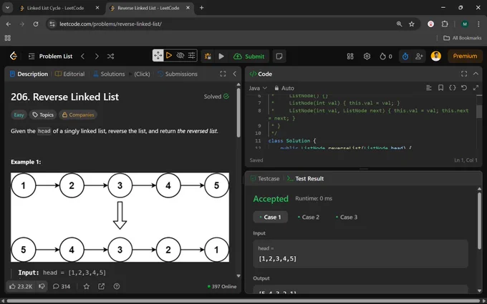This screenshot has width=487, height=304.
Task: Click the Solved status indicator
Action: click(x=216, y=97)
